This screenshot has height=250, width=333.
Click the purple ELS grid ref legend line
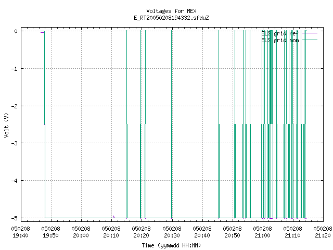[310, 33]
